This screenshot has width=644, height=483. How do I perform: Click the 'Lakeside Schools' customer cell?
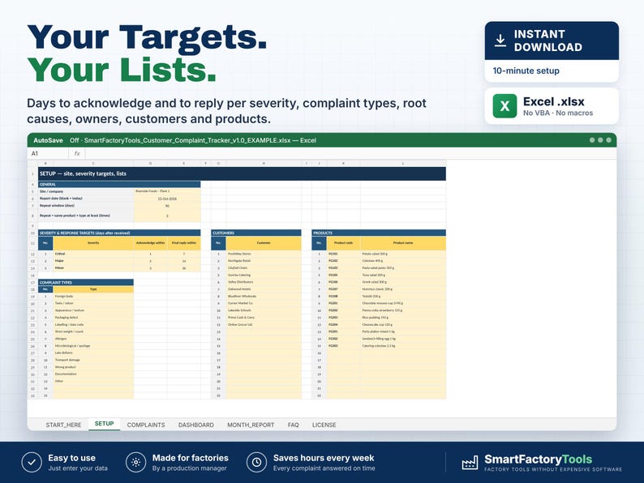(x=264, y=310)
